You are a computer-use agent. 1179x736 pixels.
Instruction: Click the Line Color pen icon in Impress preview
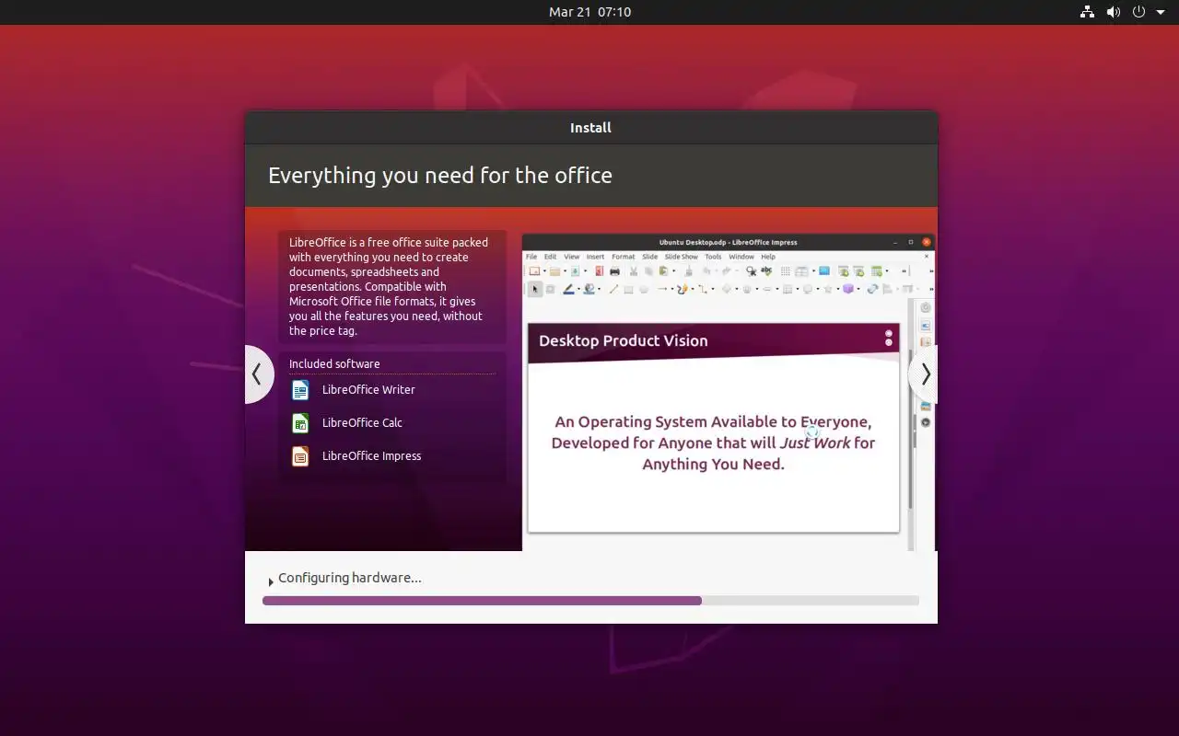pyautogui.click(x=568, y=289)
